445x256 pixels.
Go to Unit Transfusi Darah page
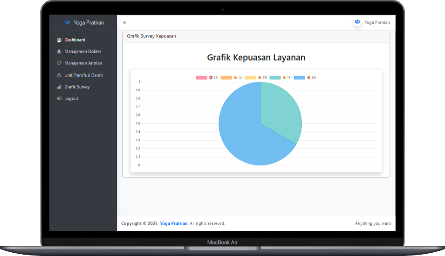point(83,75)
